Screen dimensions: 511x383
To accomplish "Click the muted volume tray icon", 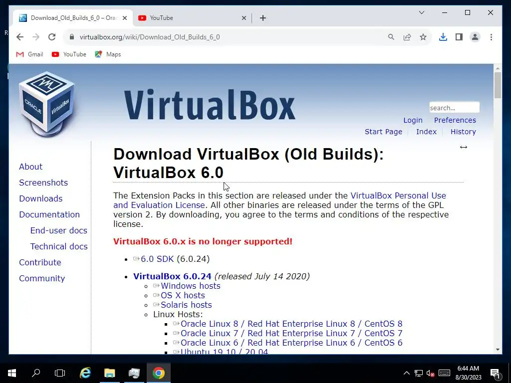I will [x=430, y=373].
